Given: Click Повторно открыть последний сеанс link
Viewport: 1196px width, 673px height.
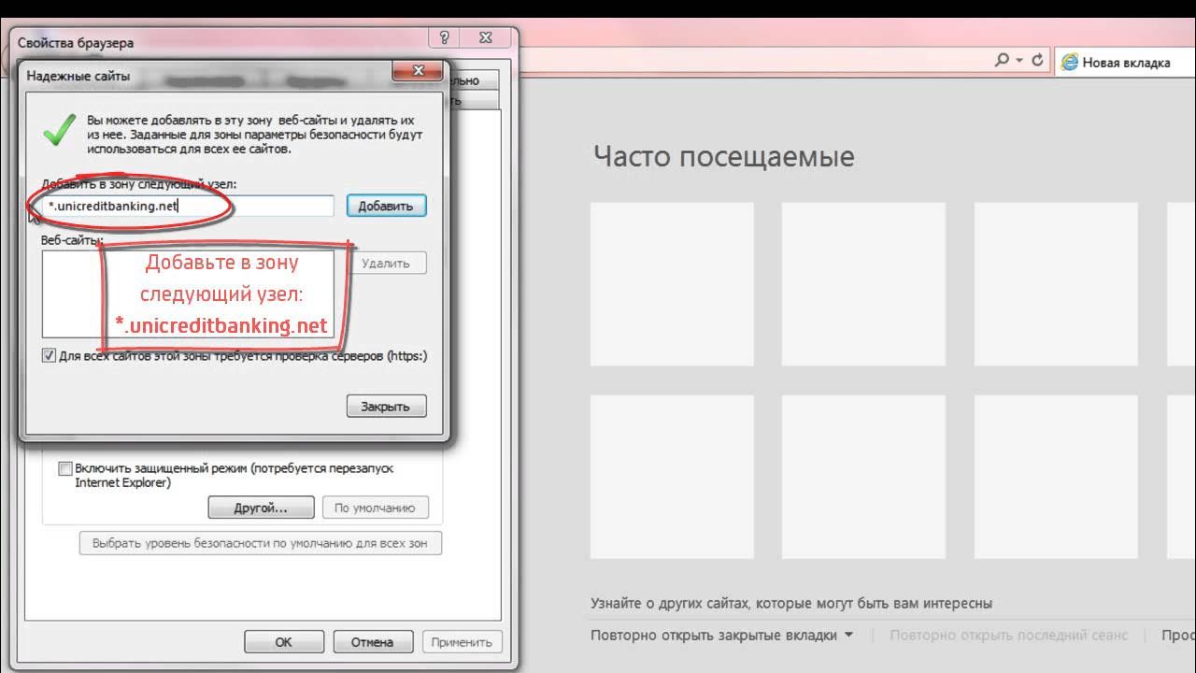Looking at the screenshot, I should coord(1009,636).
